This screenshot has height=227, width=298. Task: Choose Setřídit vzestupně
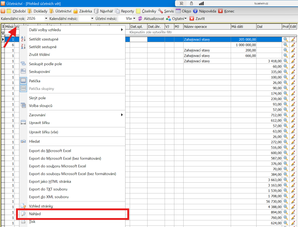point(72,39)
